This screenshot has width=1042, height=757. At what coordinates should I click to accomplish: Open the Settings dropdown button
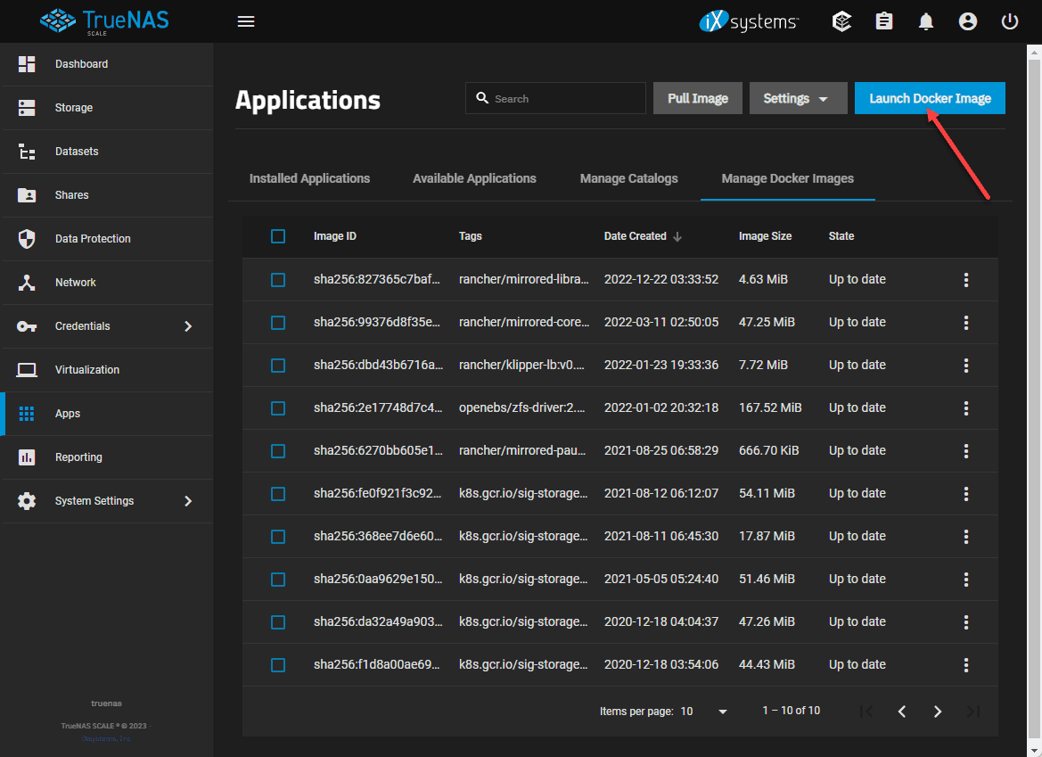(x=798, y=99)
